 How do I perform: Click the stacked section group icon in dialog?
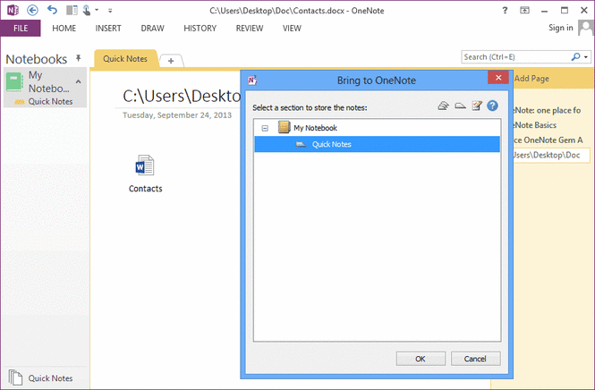443,106
